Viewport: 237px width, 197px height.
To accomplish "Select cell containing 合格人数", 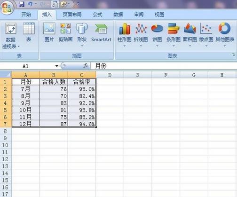I will click(x=54, y=82).
